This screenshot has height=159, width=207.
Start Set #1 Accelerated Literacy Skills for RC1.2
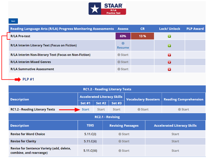85,109
